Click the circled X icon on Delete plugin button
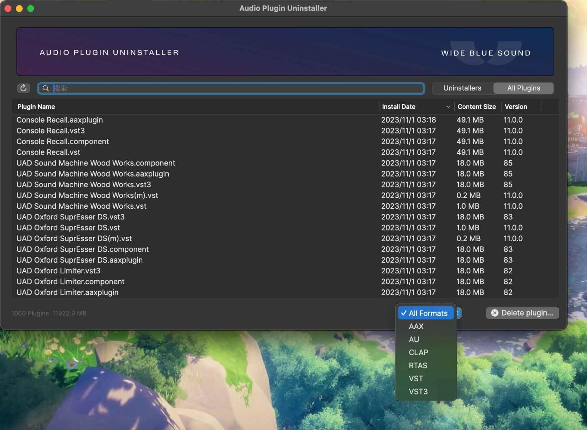 494,313
